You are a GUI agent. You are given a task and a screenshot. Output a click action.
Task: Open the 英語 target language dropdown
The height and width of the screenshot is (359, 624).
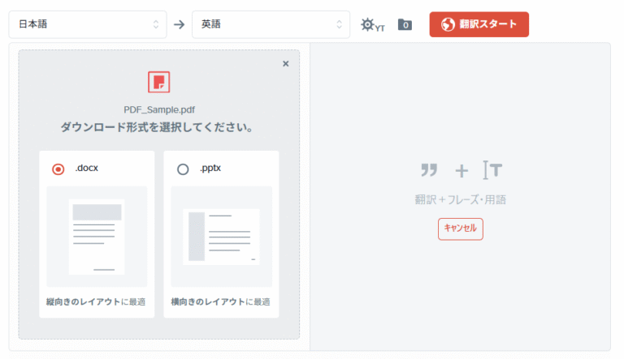tap(271, 24)
